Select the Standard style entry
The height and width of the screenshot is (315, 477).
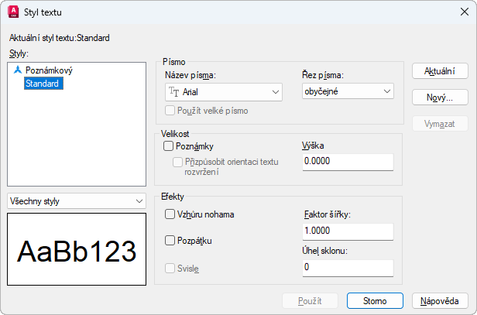coord(42,83)
